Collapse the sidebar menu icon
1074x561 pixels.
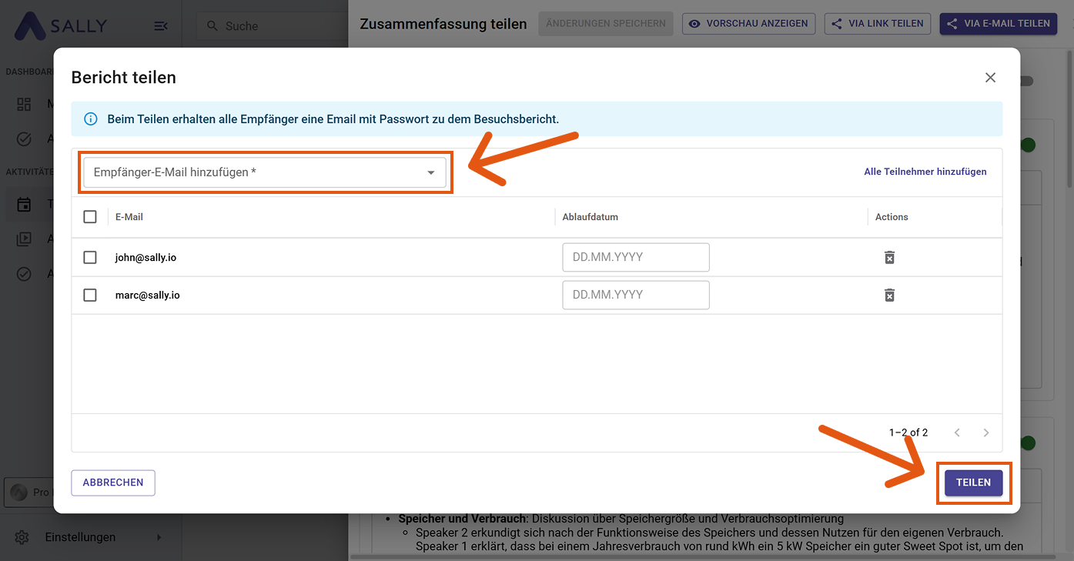tap(161, 26)
